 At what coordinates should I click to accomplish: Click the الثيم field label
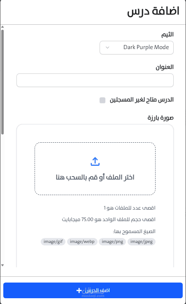pyautogui.click(x=167, y=35)
